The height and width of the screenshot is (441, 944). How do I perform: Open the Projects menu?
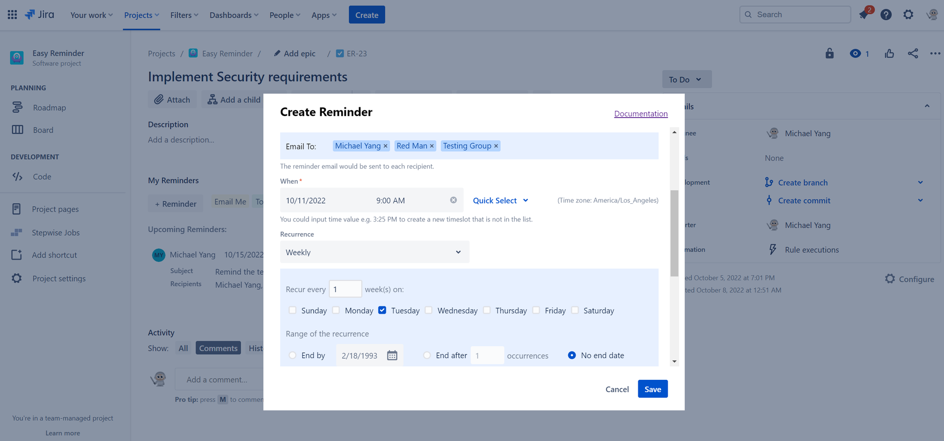pyautogui.click(x=141, y=15)
